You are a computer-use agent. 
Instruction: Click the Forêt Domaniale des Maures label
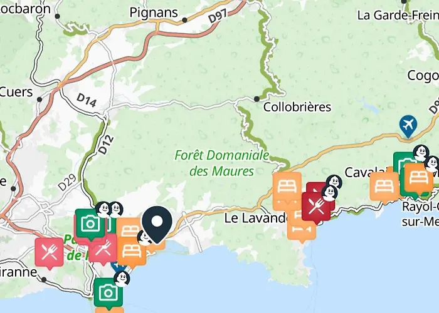point(222,163)
